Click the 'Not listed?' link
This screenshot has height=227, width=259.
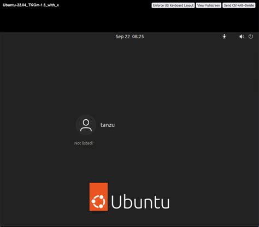coord(84,143)
